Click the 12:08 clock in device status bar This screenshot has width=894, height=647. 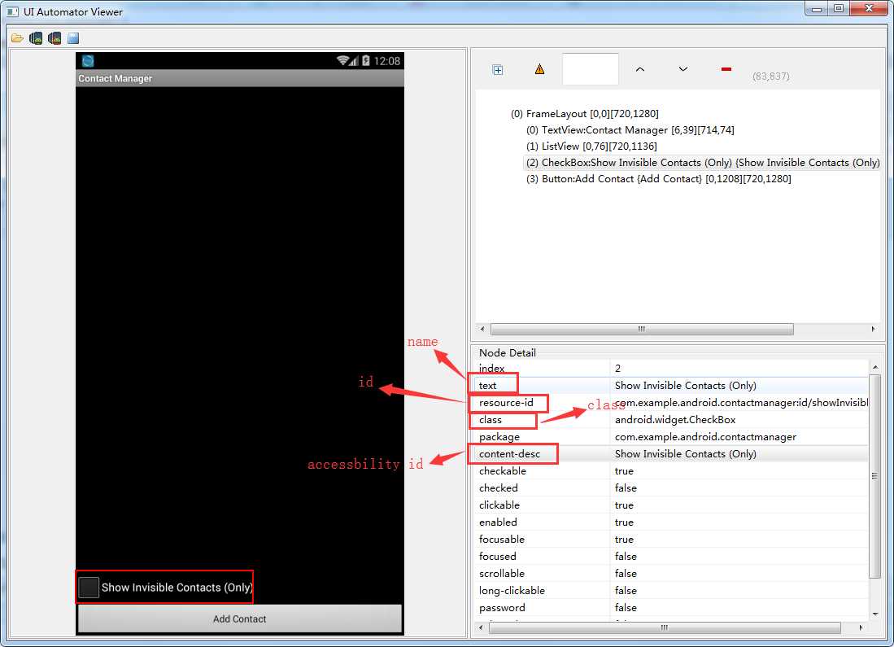coord(386,61)
